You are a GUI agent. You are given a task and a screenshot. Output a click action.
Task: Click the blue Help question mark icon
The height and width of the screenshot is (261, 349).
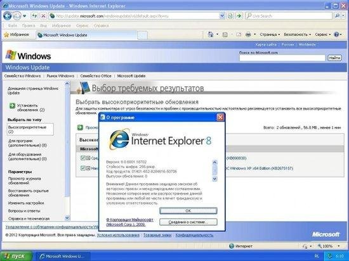(x=336, y=35)
